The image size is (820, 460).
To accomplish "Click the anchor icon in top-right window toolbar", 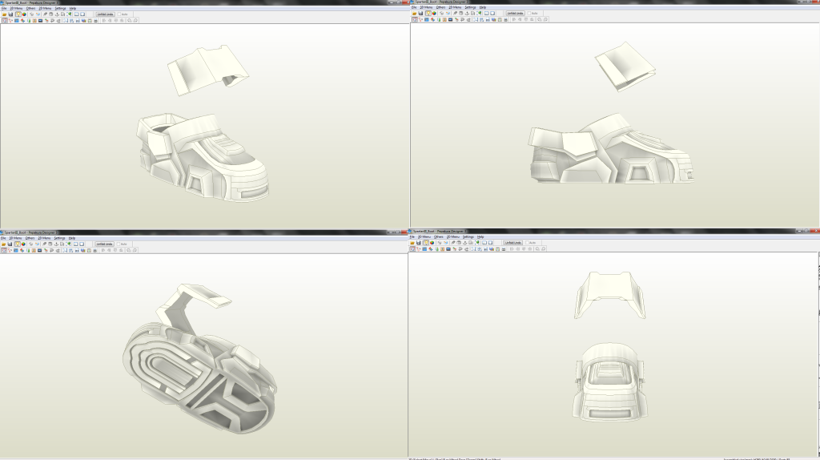I will click(x=468, y=14).
